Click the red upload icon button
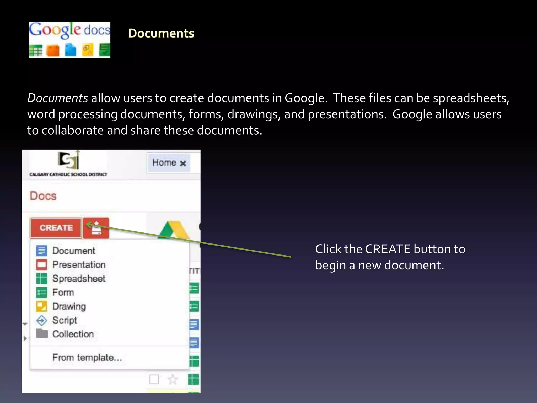537x403 pixels. click(x=96, y=228)
